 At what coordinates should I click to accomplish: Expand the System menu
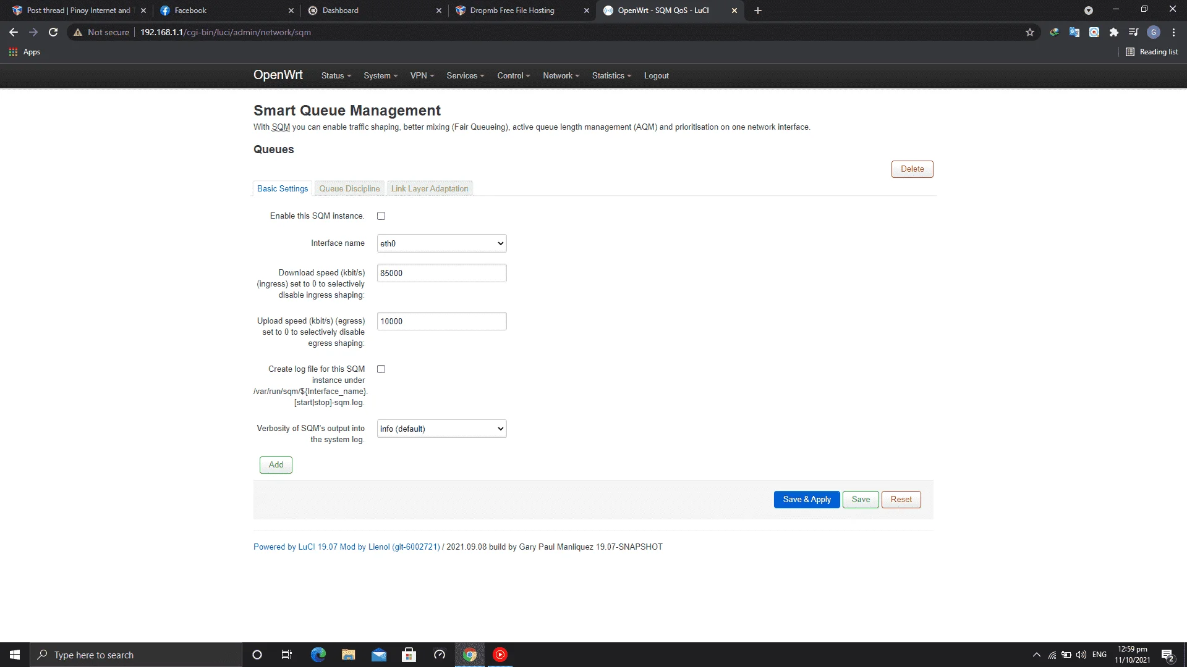[x=381, y=75]
